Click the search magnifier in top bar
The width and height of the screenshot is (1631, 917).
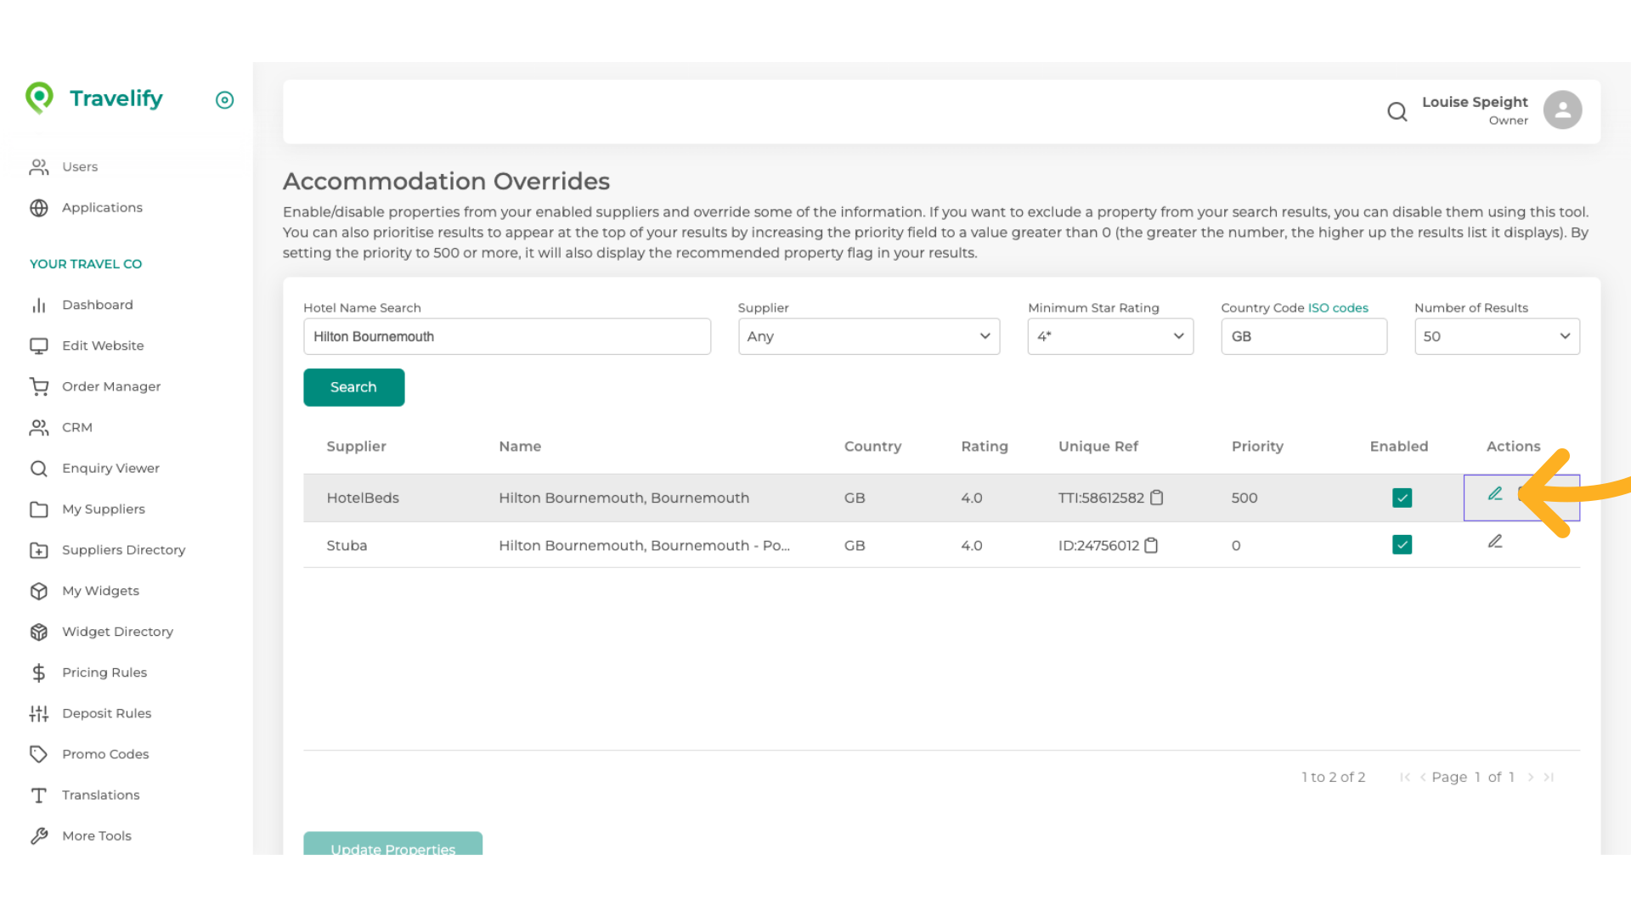tap(1397, 111)
